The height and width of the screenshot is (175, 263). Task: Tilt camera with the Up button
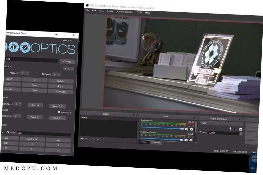tap(35, 80)
